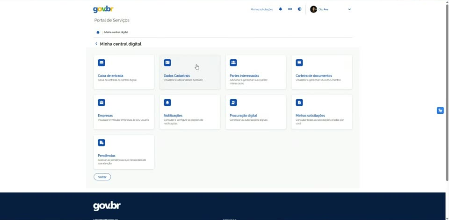
Task: Go back with chevron beside page title
Action: coord(96,44)
